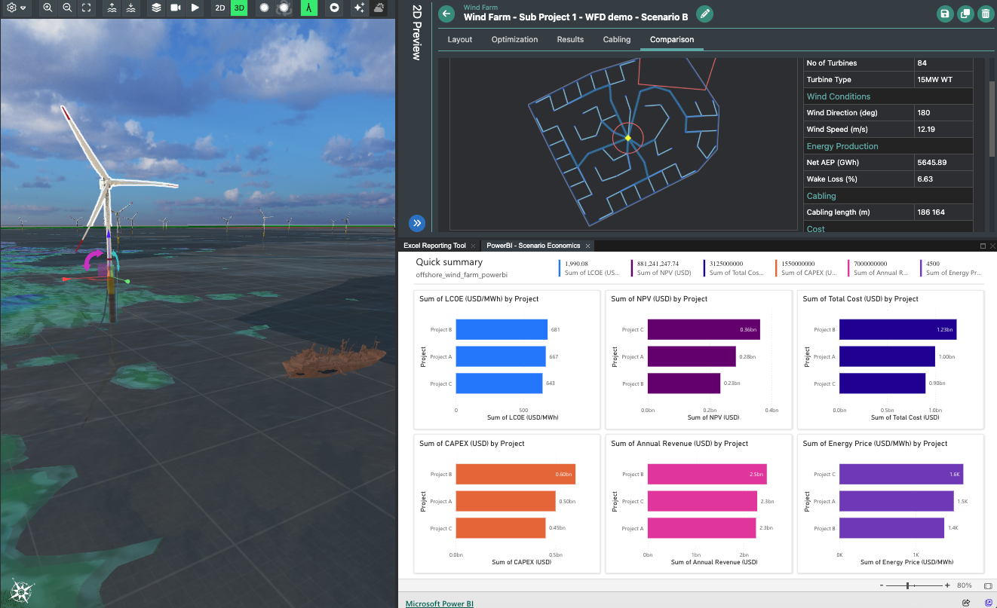Toggle the weather clouds icon
The image size is (997, 608).
[x=379, y=8]
